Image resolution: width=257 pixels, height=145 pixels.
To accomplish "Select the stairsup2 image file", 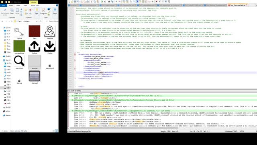I will [x=35, y=77].
